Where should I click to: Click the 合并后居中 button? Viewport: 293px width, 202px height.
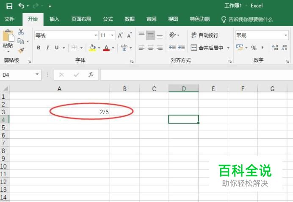pos(207,48)
